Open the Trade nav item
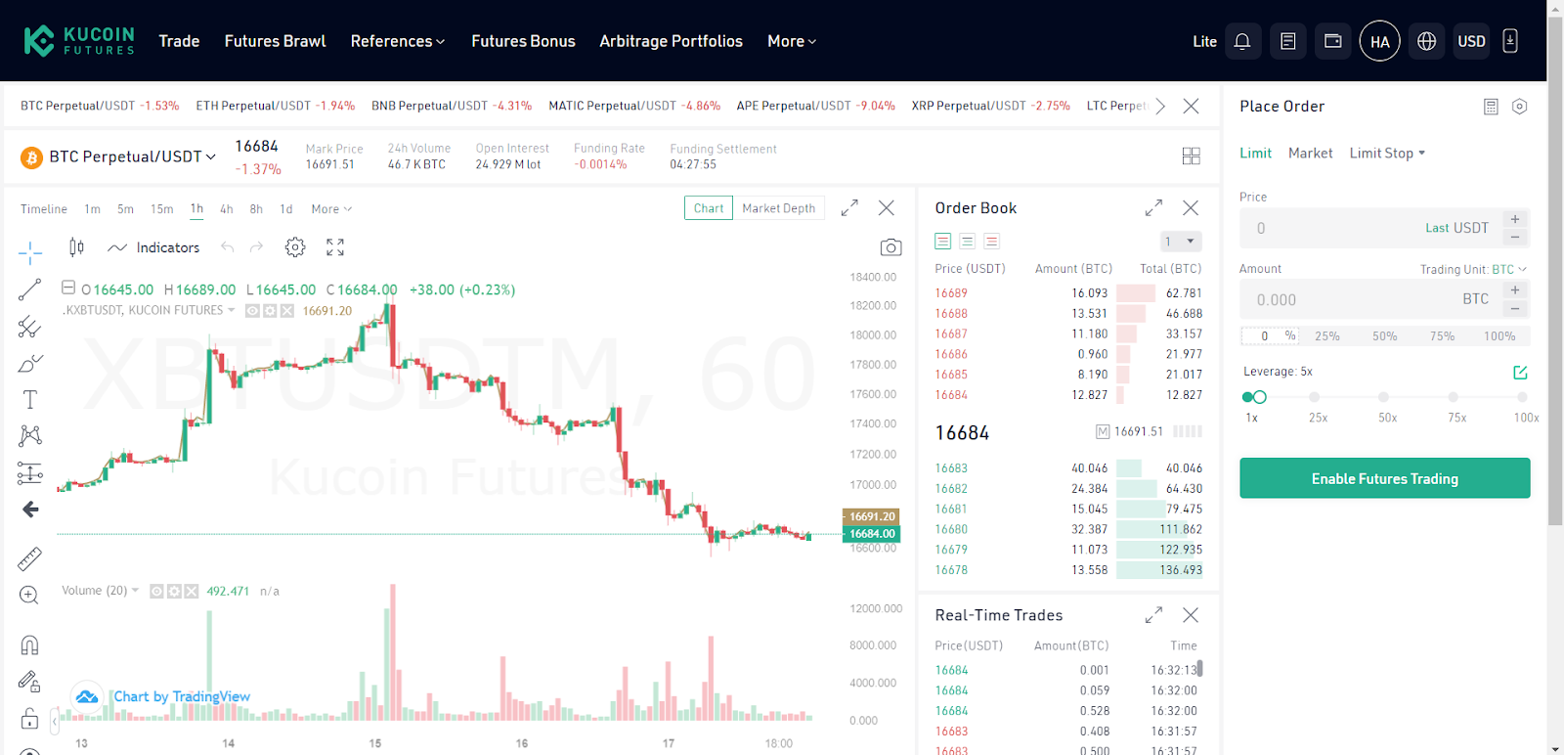 point(179,41)
